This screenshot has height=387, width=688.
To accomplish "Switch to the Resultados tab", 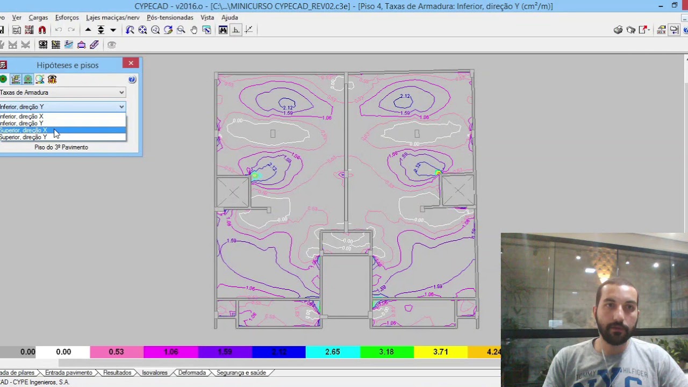I will 117,372.
